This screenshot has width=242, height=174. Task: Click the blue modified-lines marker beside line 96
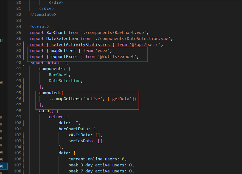pos(23,99)
